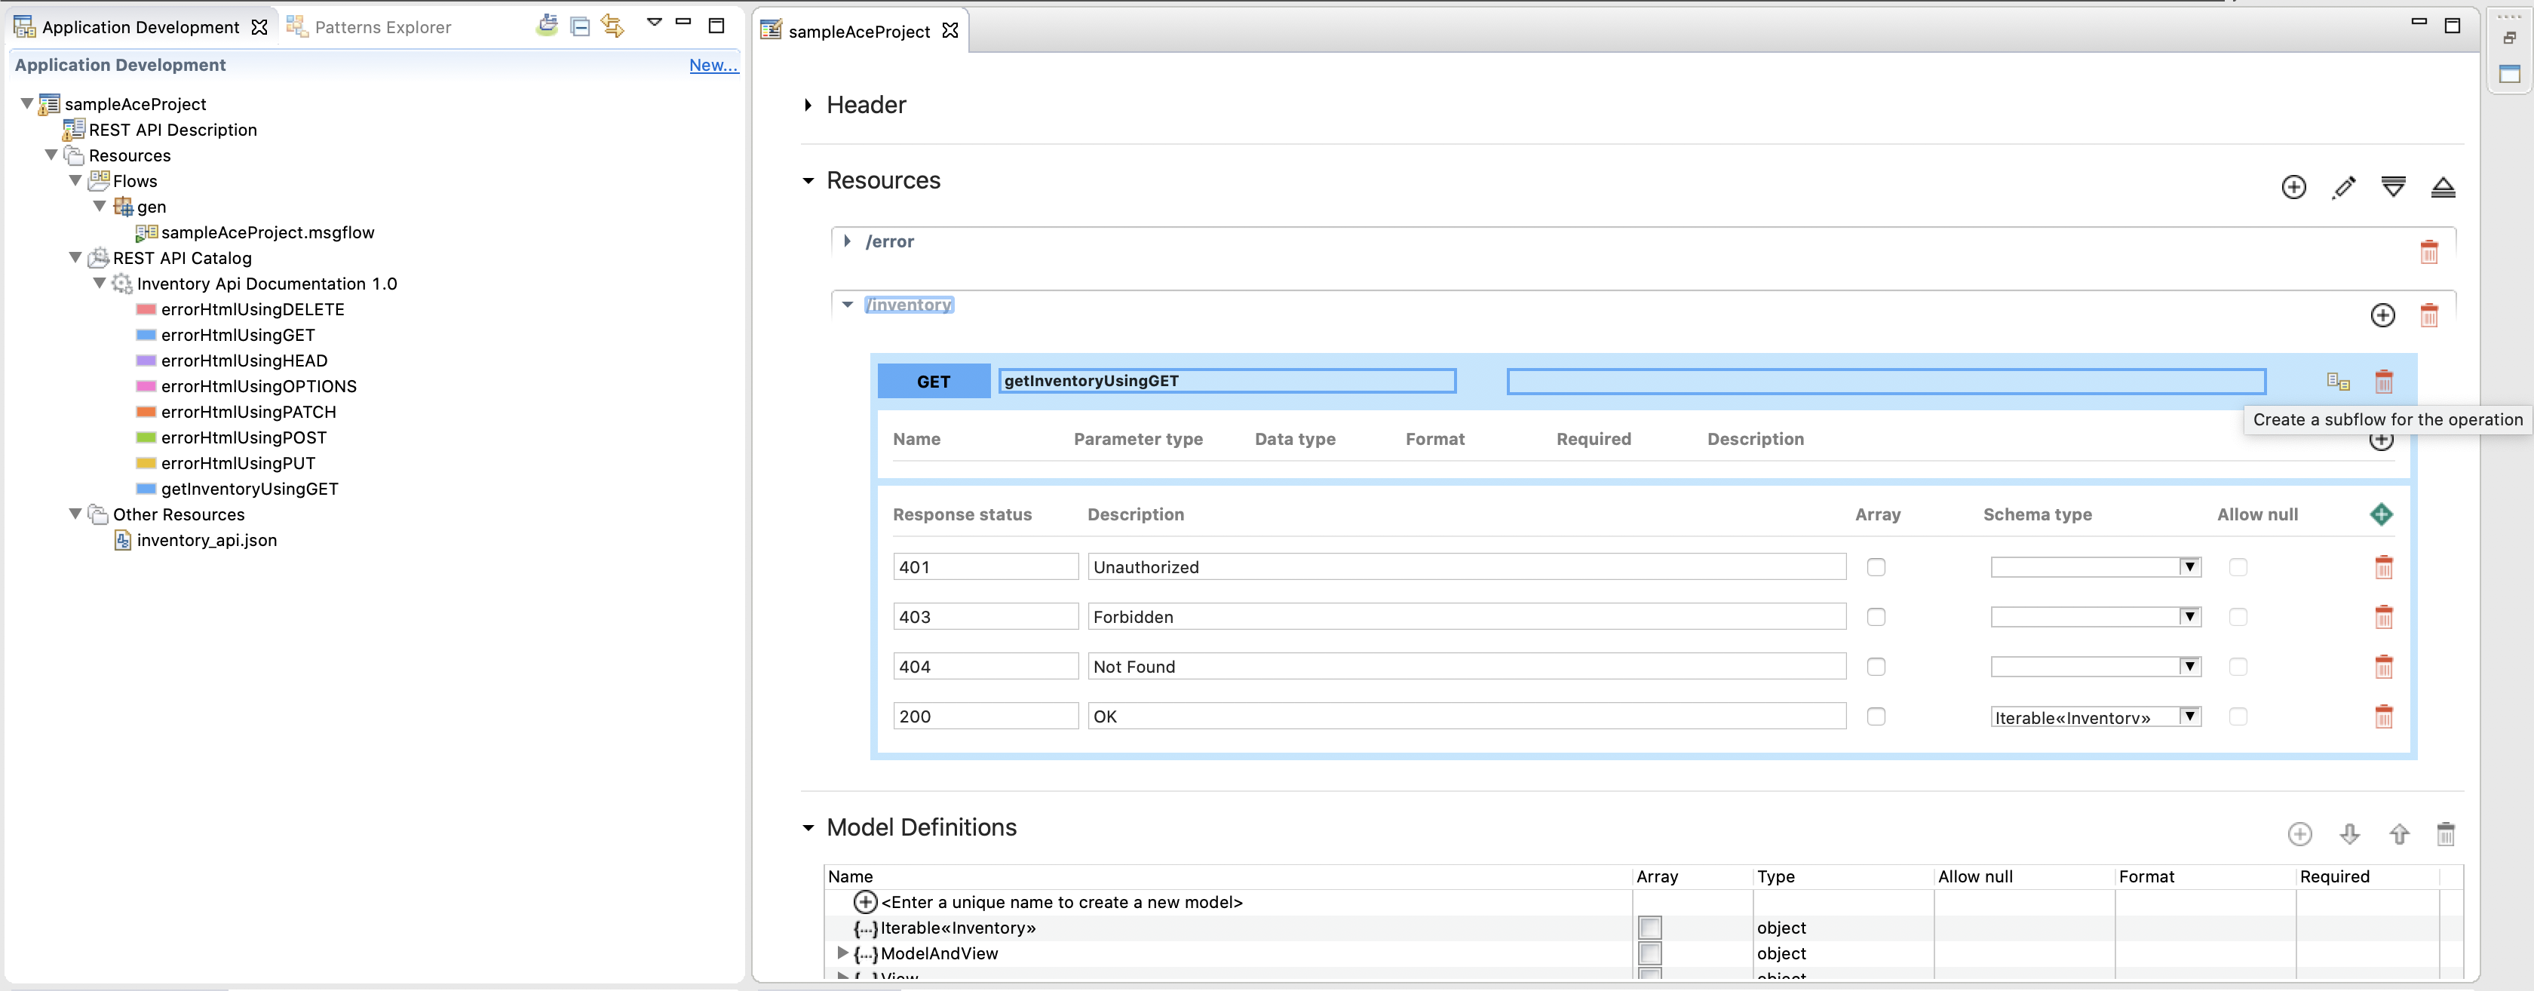2534x991 pixels.
Task: Collapse the Model Definitions section
Action: pos(808,827)
